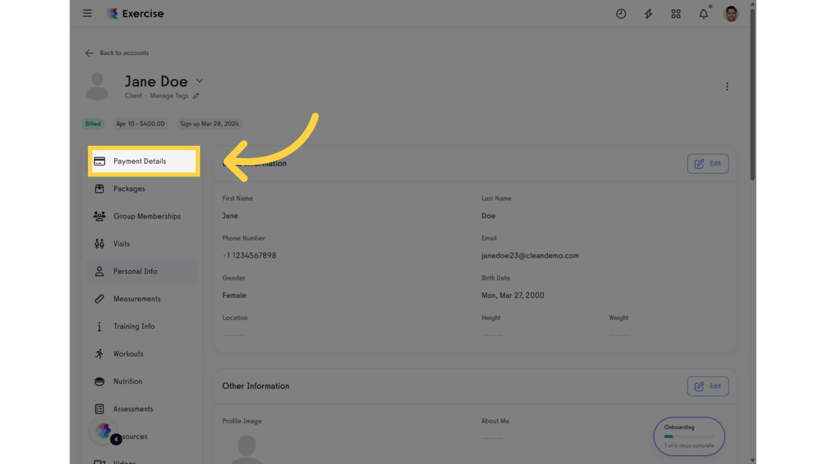826x464 pixels.
Task: Open the user profile avatar picture
Action: coord(730,13)
